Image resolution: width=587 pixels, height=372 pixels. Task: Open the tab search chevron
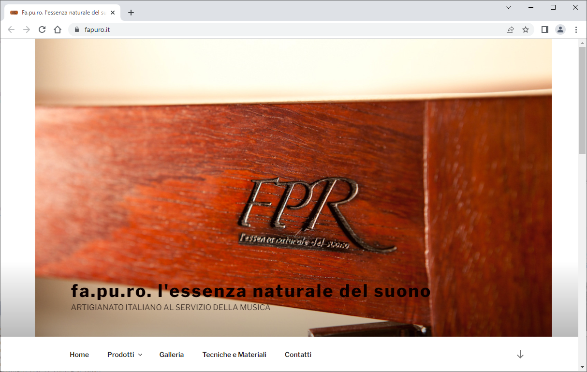click(x=509, y=7)
